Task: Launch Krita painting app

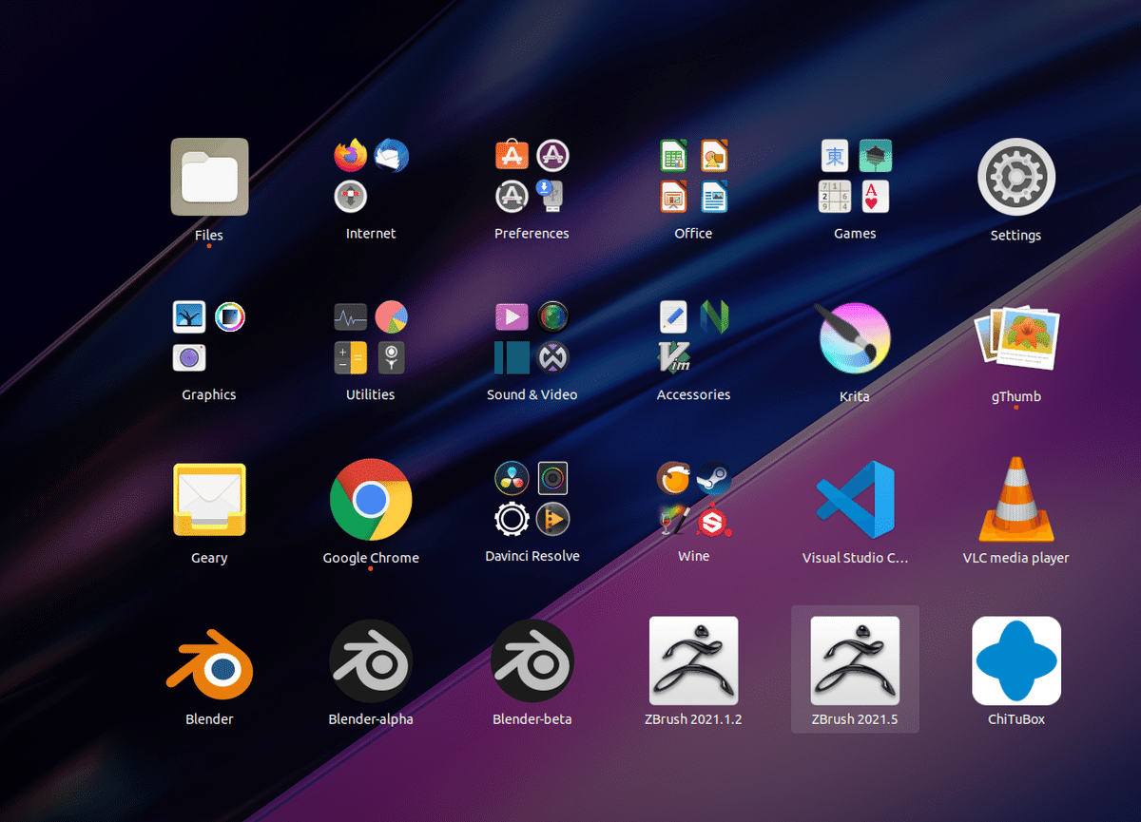Action: [x=855, y=339]
